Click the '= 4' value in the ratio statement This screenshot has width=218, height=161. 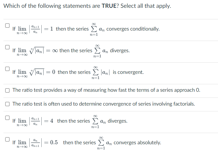pos(49,121)
